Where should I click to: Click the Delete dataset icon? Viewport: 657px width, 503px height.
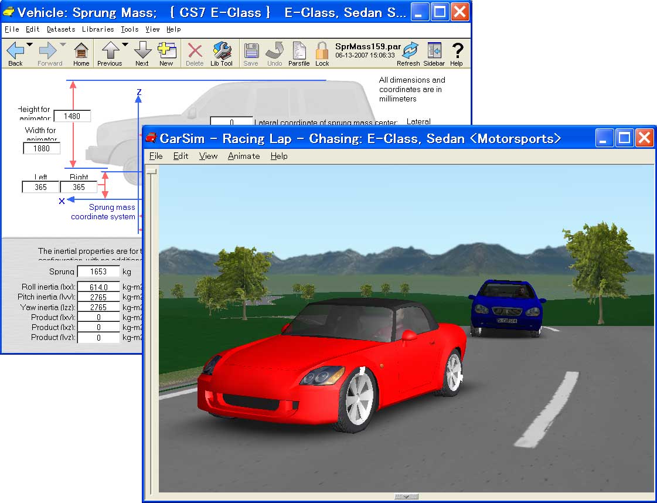[x=195, y=51]
